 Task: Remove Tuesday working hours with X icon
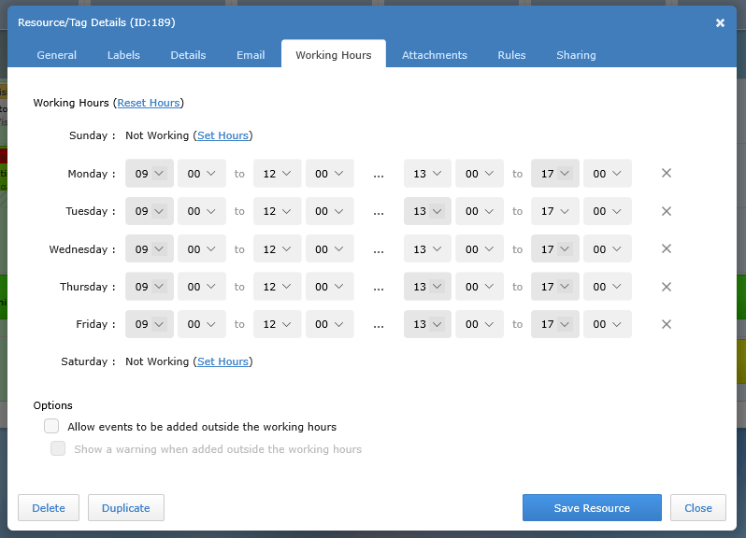[x=666, y=211]
